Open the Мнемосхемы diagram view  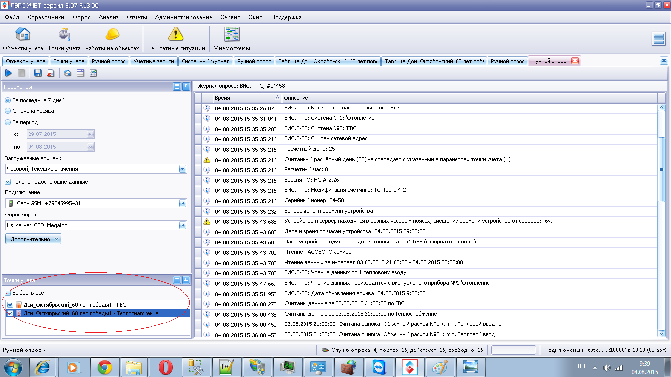coord(232,39)
